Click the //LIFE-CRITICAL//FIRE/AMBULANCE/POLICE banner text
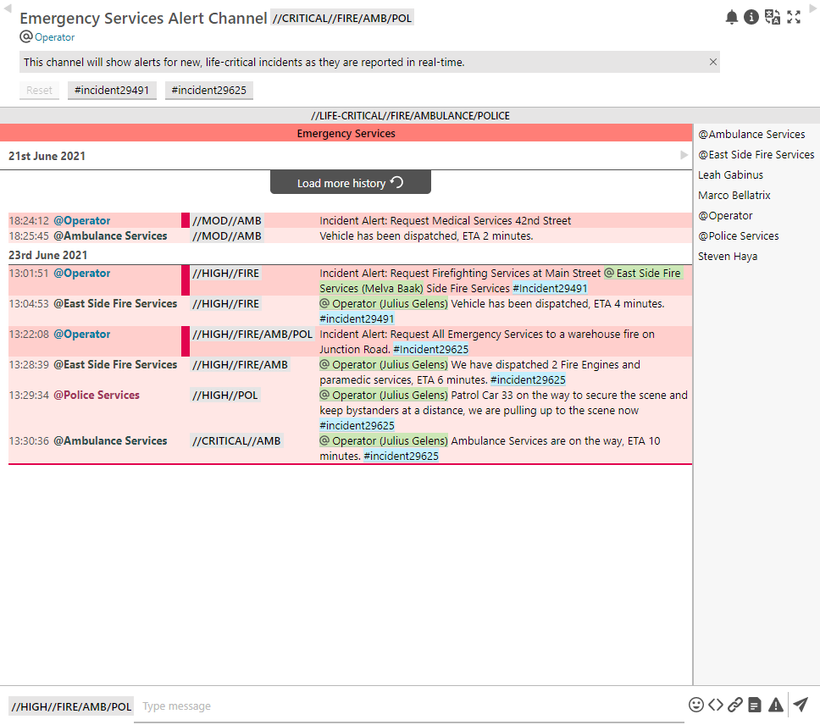820x725 pixels. point(410,115)
